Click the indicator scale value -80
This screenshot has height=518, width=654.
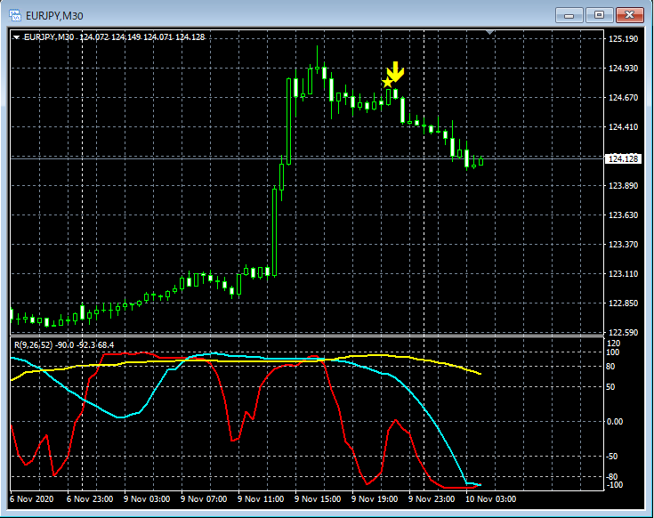coord(612,477)
